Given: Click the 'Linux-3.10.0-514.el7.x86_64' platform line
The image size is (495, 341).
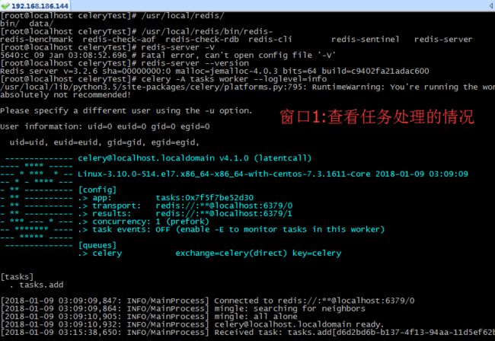Looking at the screenshot, I should [x=273, y=174].
